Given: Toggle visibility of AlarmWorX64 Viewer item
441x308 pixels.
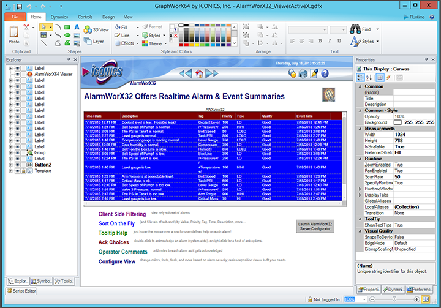Looking at the screenshot, I should (x=18, y=73).
